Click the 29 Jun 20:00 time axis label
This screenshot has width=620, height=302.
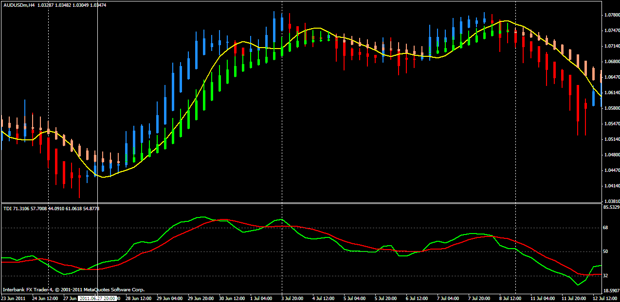coord(201,299)
